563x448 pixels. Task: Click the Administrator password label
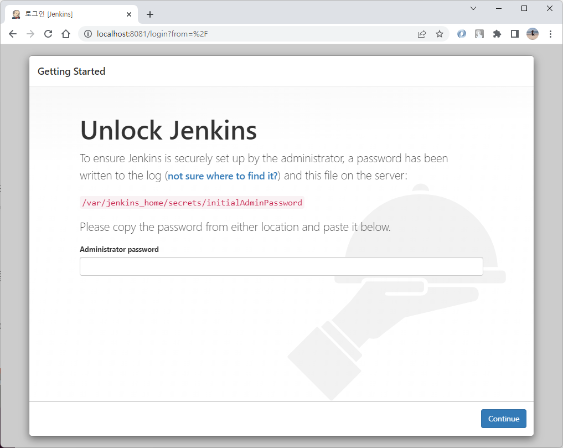tap(119, 249)
